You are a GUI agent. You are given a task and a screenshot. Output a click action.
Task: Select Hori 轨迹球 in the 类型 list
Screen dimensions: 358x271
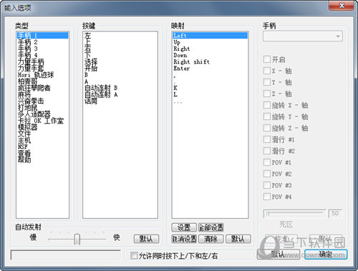click(x=42, y=75)
